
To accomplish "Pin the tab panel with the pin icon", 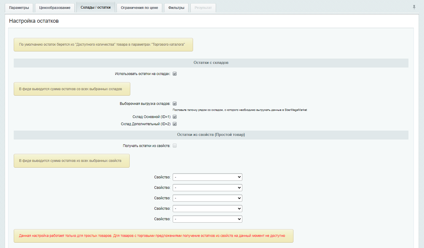I will pyautogui.click(x=414, y=7).
